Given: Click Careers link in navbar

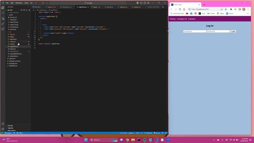Looking at the screenshot, I should point(192,19).
